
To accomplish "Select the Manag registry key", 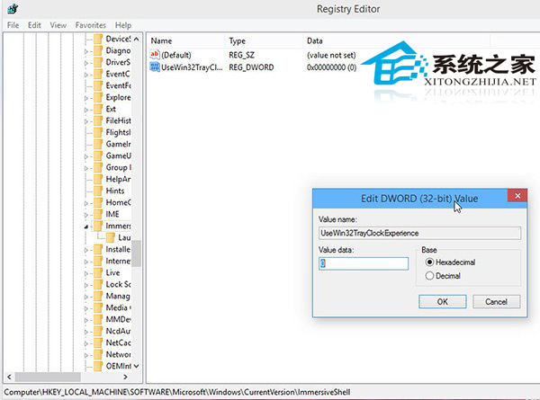I will coord(118,296).
